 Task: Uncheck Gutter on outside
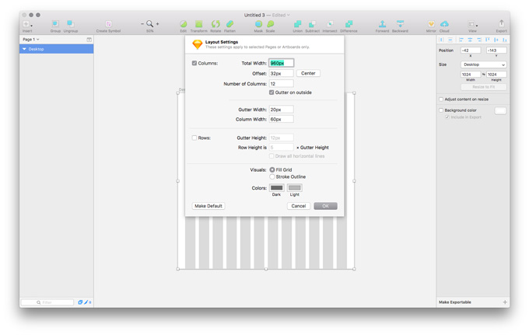pyautogui.click(x=272, y=92)
